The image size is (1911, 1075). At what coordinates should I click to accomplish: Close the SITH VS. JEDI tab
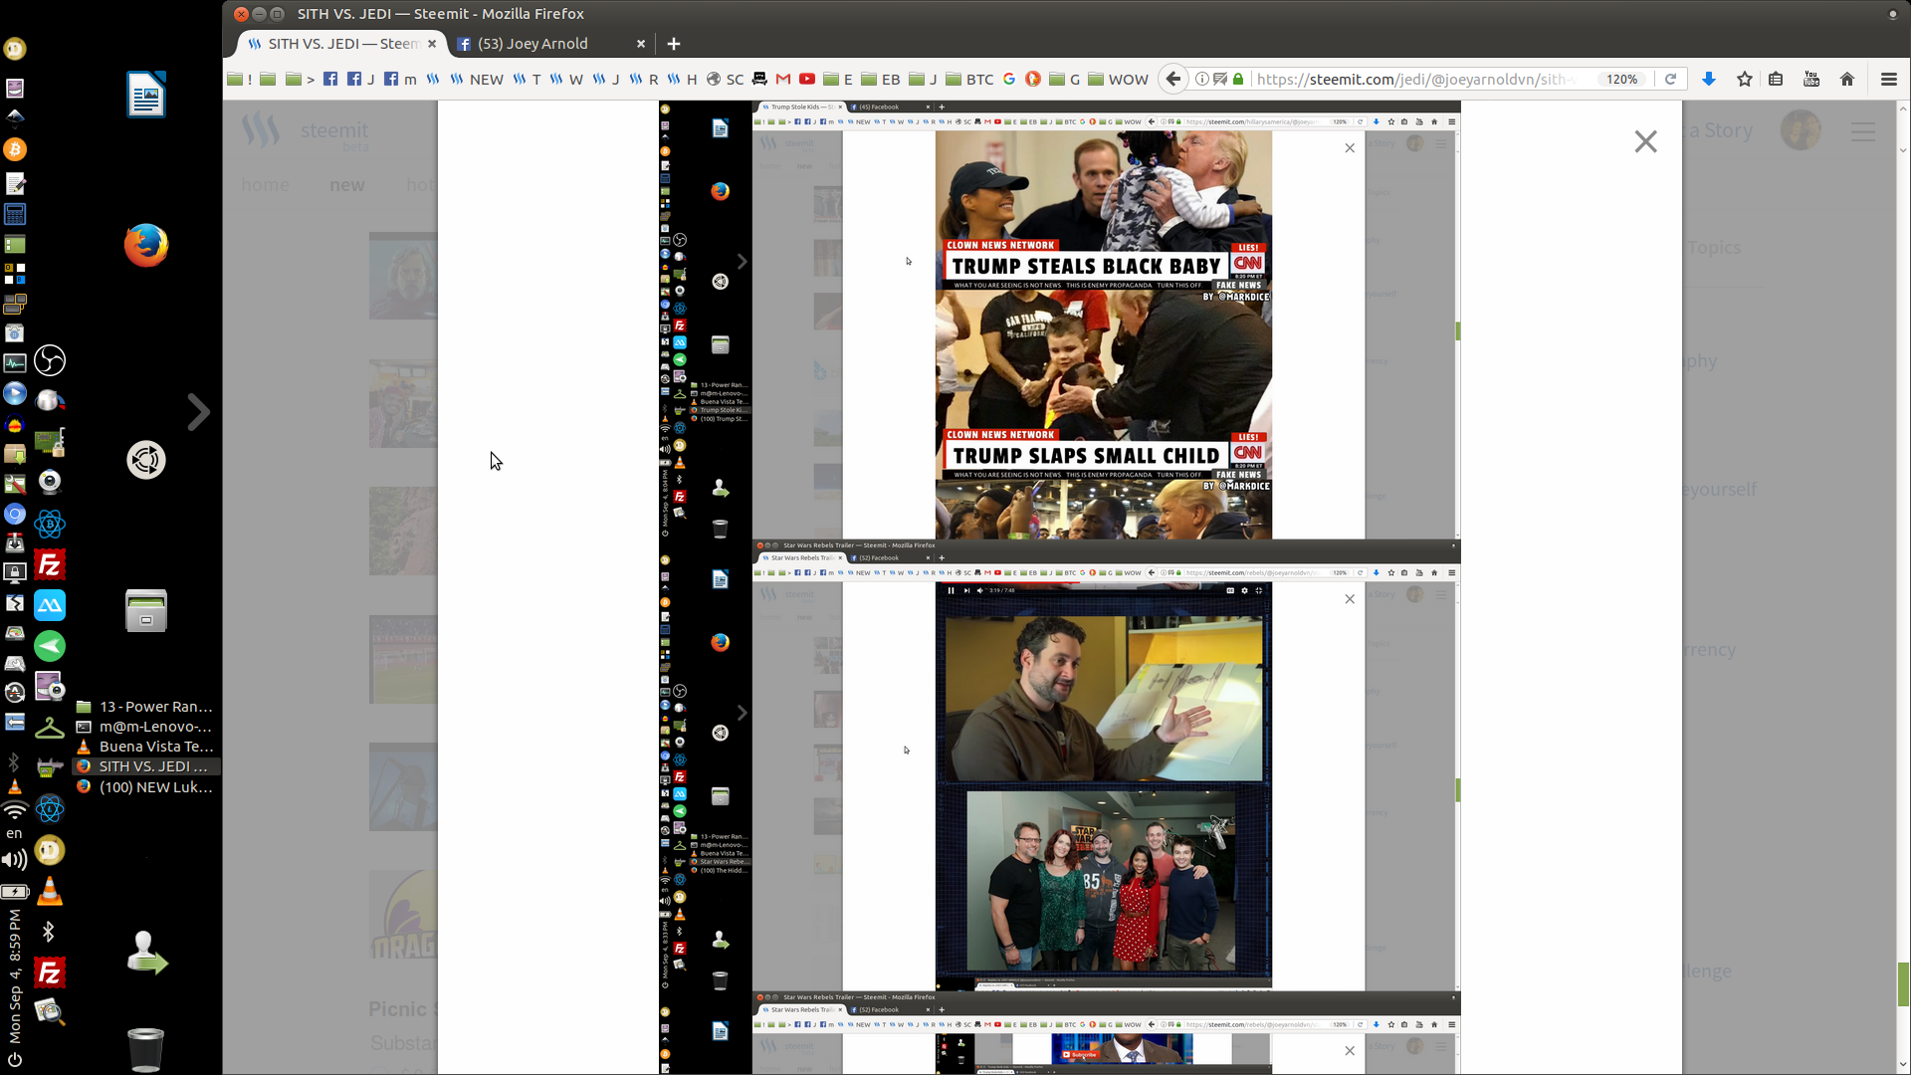click(432, 44)
